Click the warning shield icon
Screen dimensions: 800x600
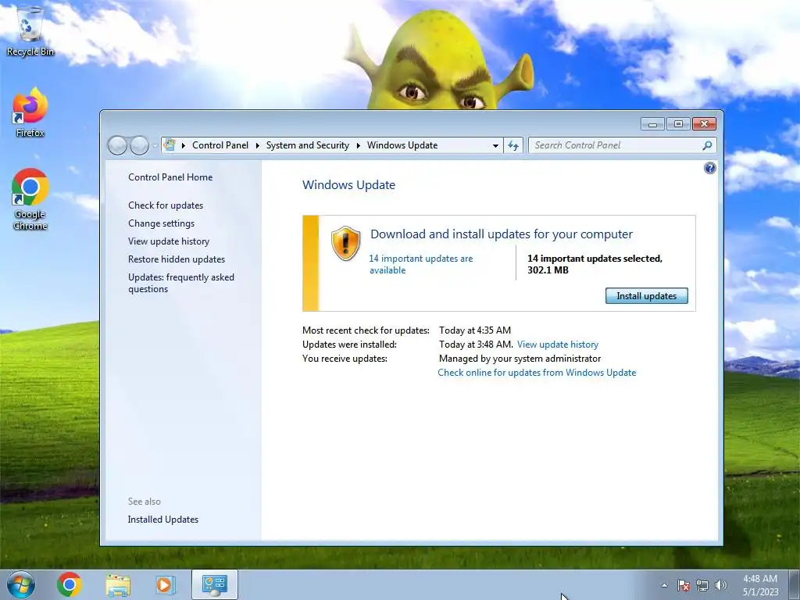point(346,243)
